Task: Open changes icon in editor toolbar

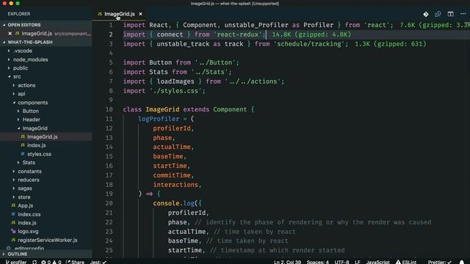Action: (x=438, y=14)
